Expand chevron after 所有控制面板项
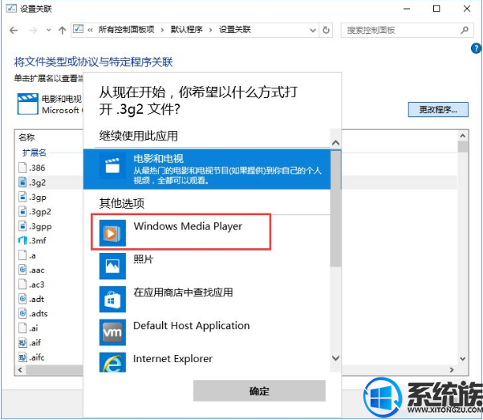Screen dimensions: 483x420 162,30
